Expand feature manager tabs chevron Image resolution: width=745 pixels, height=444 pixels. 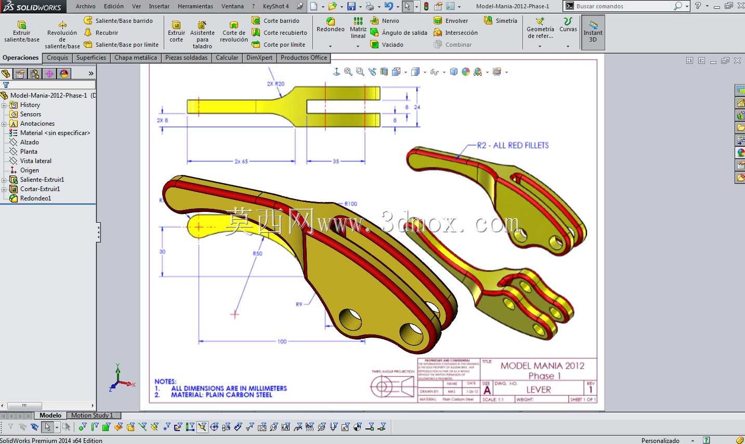pyautogui.click(x=91, y=74)
